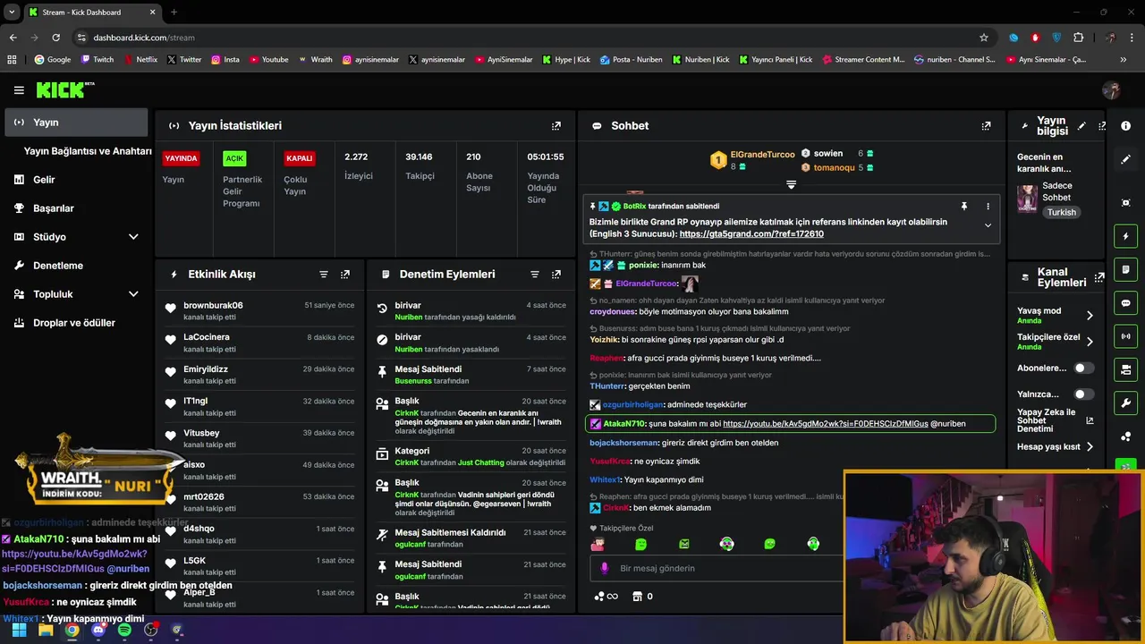Screen dimensions: 1145x644
Task: Switch to the Stream - Kick Dashboard tab
Action: point(91,13)
